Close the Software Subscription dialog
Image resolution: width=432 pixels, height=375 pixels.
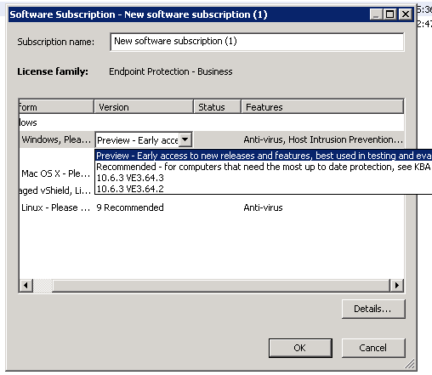406,14
